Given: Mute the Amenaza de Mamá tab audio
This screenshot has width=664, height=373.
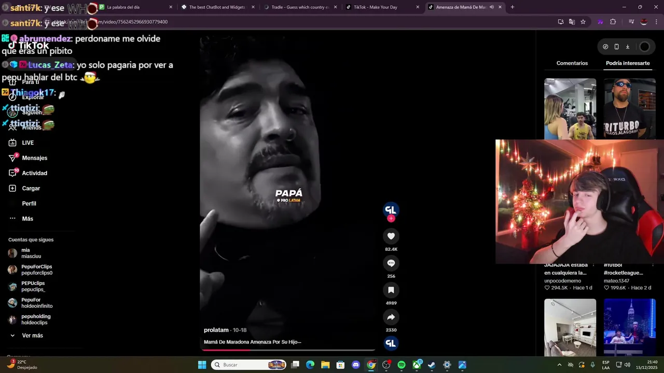Looking at the screenshot, I should pos(491,7).
